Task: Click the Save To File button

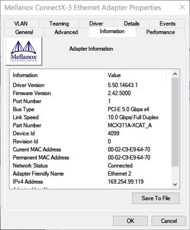Action: point(156,198)
